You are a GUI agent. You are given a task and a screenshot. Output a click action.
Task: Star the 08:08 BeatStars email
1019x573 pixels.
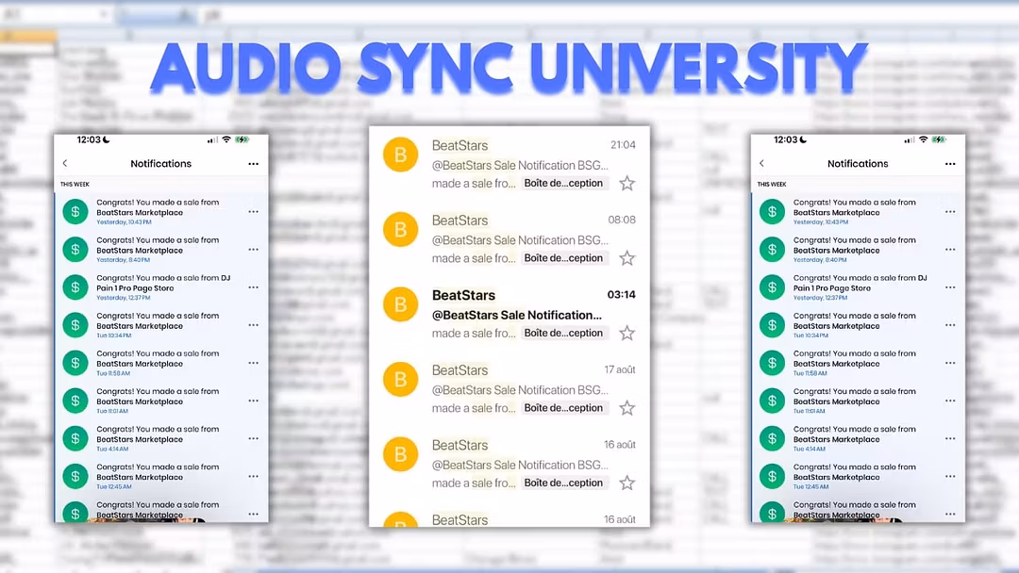pos(627,258)
